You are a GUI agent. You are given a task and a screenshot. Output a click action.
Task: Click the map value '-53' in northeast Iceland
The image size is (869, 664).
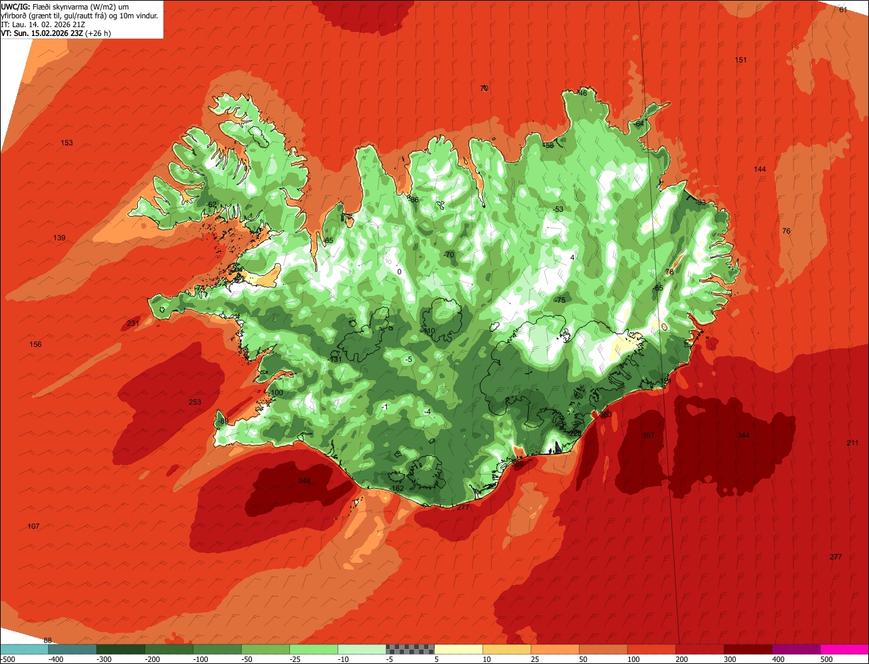pos(559,209)
